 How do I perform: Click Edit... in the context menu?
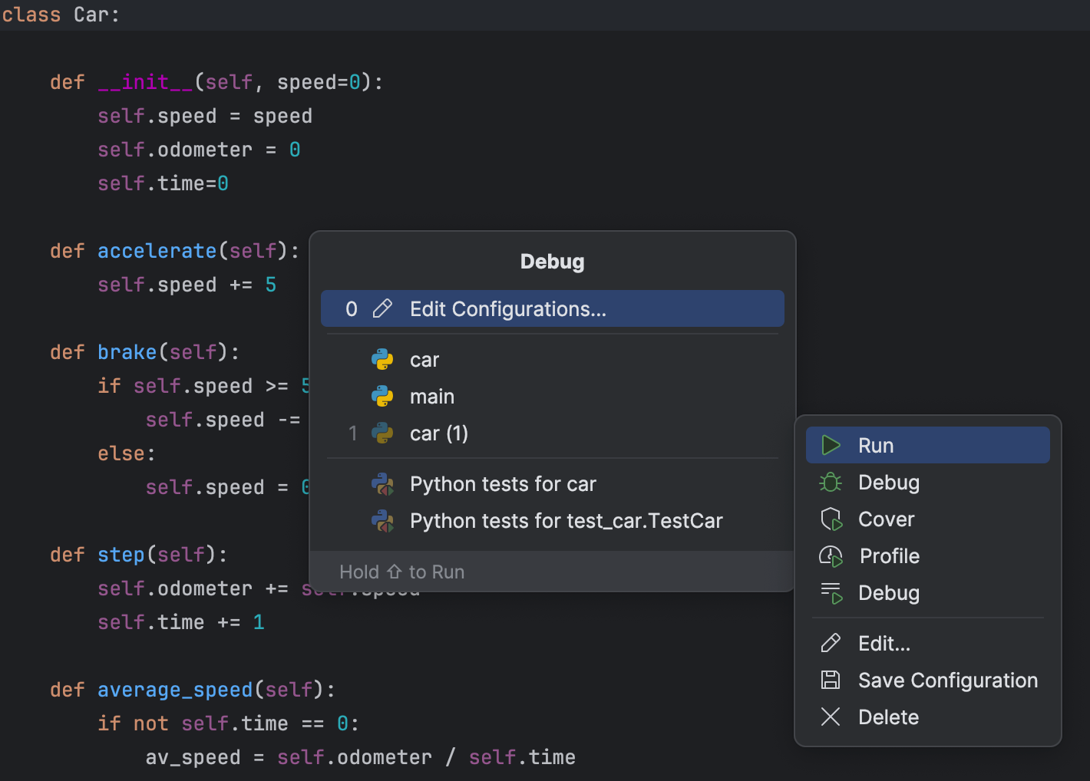884,643
